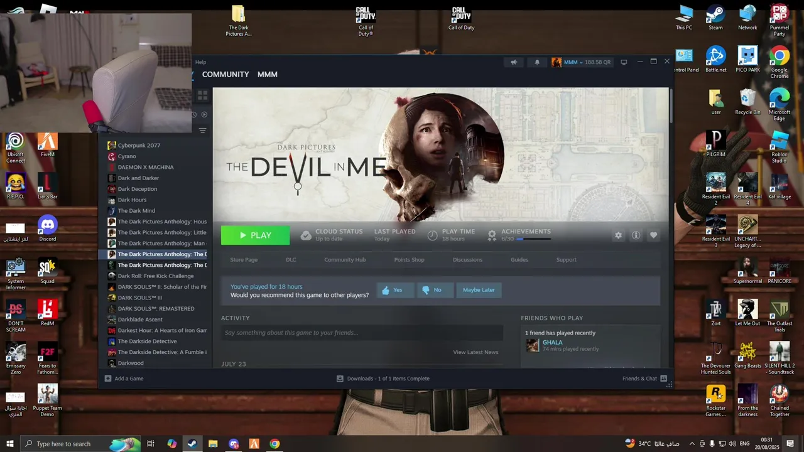Open the Guides tab
The image size is (804, 452).
coord(519,260)
